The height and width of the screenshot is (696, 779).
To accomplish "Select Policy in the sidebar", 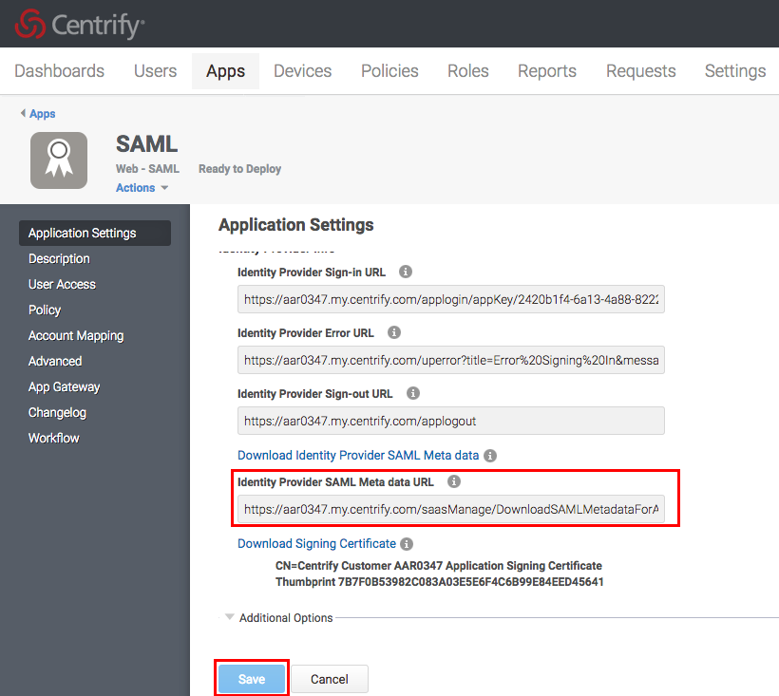I will point(45,310).
